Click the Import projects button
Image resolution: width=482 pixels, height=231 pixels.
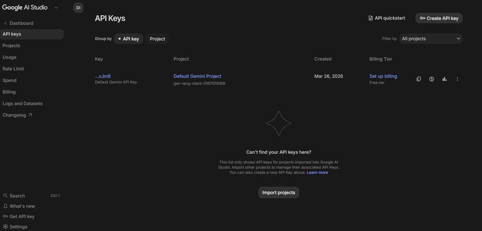pyautogui.click(x=278, y=192)
